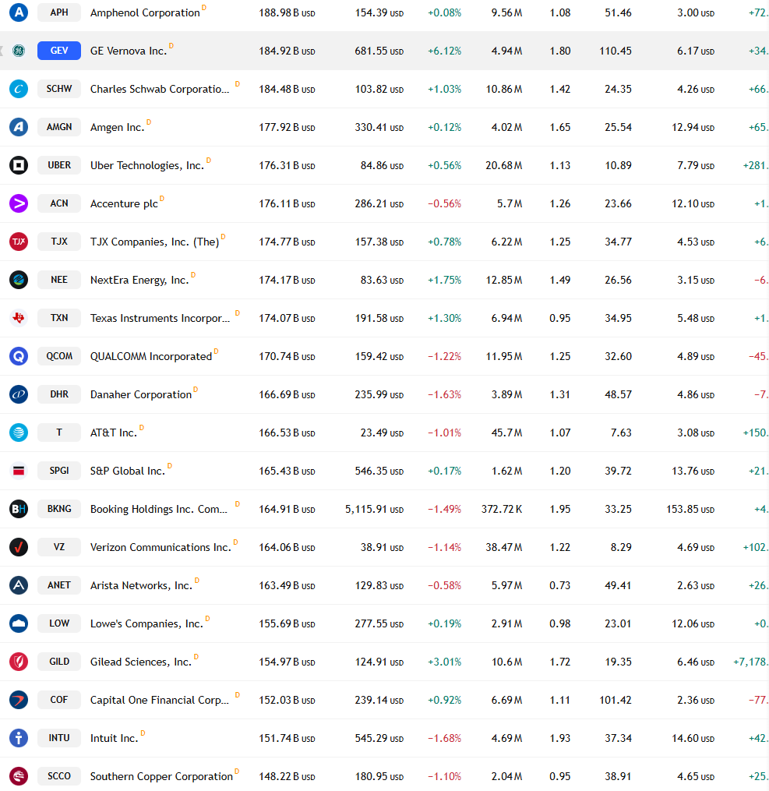
Task: Open Accenture plc company link
Action: (124, 204)
